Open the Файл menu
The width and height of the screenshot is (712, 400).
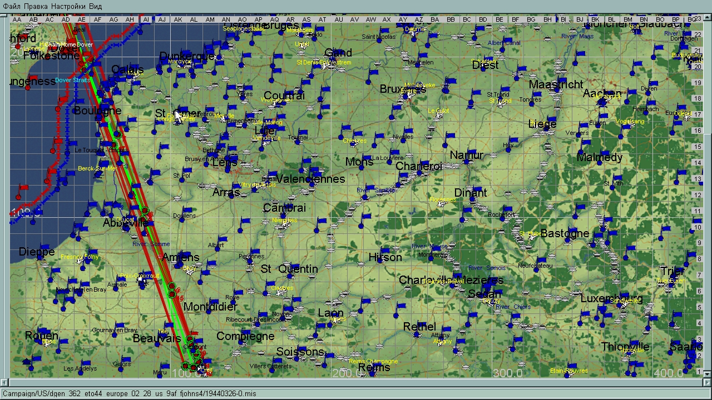click(11, 6)
